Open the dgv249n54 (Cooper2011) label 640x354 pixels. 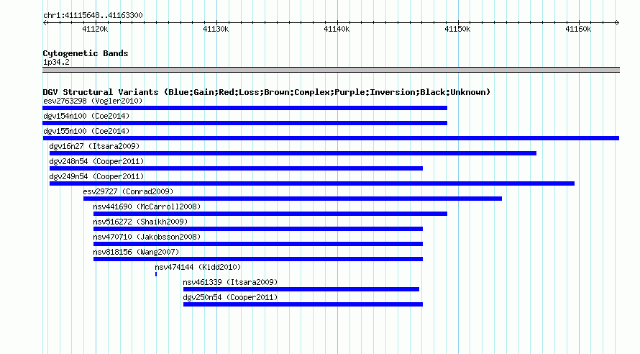tap(96, 176)
